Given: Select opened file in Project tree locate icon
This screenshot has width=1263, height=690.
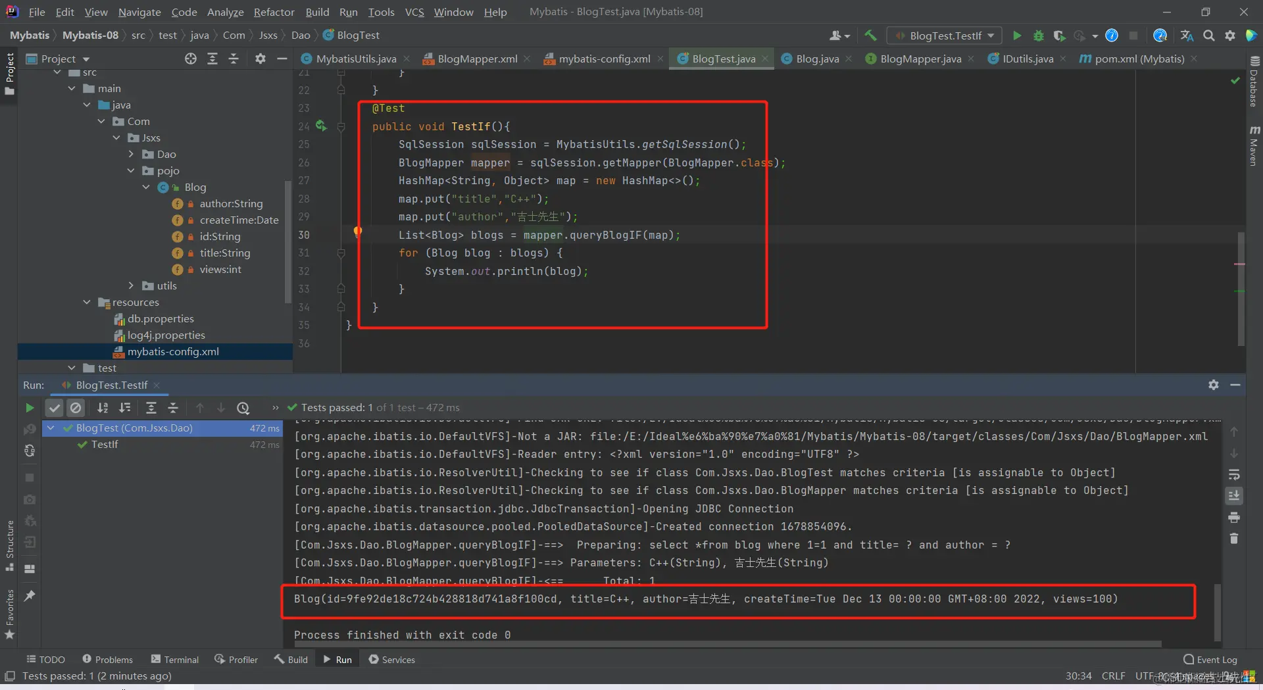Looking at the screenshot, I should click(191, 59).
